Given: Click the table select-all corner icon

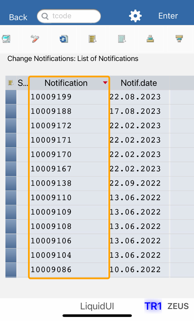Looking at the screenshot, I should [x=11, y=83].
